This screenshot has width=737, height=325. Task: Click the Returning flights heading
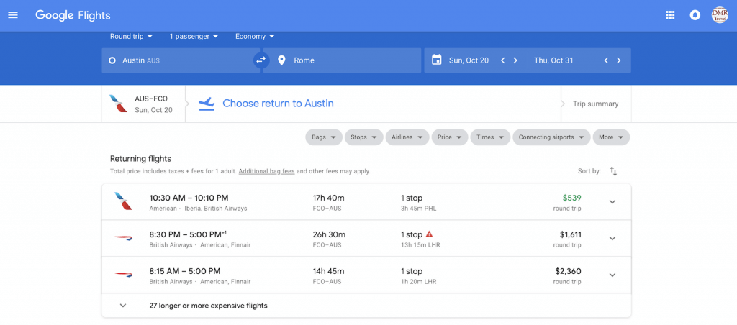pyautogui.click(x=140, y=159)
